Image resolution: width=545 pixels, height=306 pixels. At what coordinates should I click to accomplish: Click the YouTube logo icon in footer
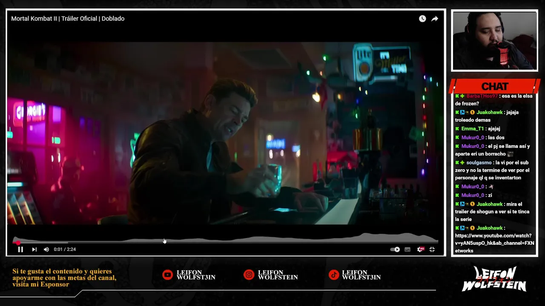click(x=167, y=275)
